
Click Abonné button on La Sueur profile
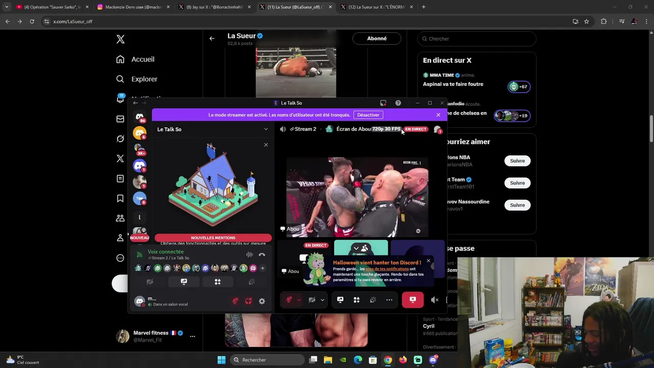click(x=377, y=38)
